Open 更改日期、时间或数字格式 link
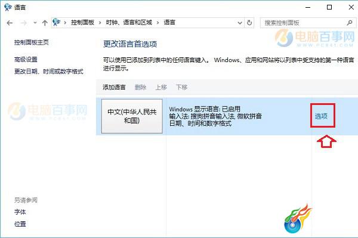The height and width of the screenshot is (238, 358). (49, 72)
